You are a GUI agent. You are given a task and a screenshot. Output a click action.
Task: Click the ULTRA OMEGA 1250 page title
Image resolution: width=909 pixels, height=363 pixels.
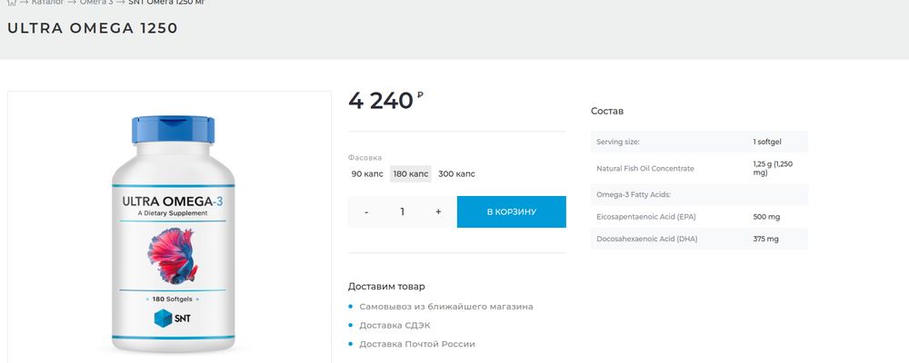pyautogui.click(x=93, y=28)
